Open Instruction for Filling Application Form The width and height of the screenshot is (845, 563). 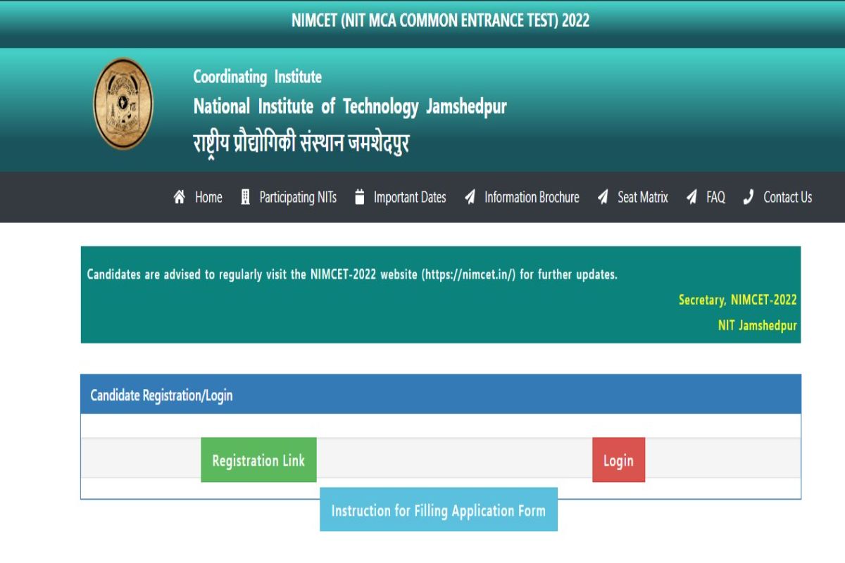coord(439,510)
